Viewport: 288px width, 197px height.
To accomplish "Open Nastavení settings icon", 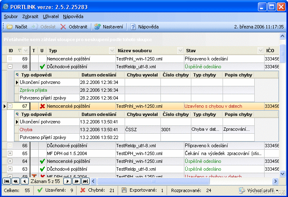I will click(x=97, y=27).
